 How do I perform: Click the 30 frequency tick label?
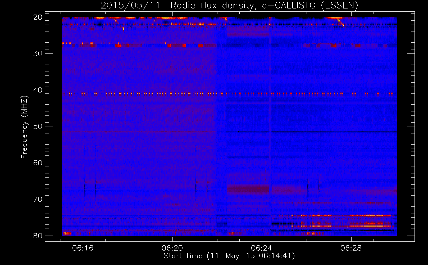tap(38, 54)
